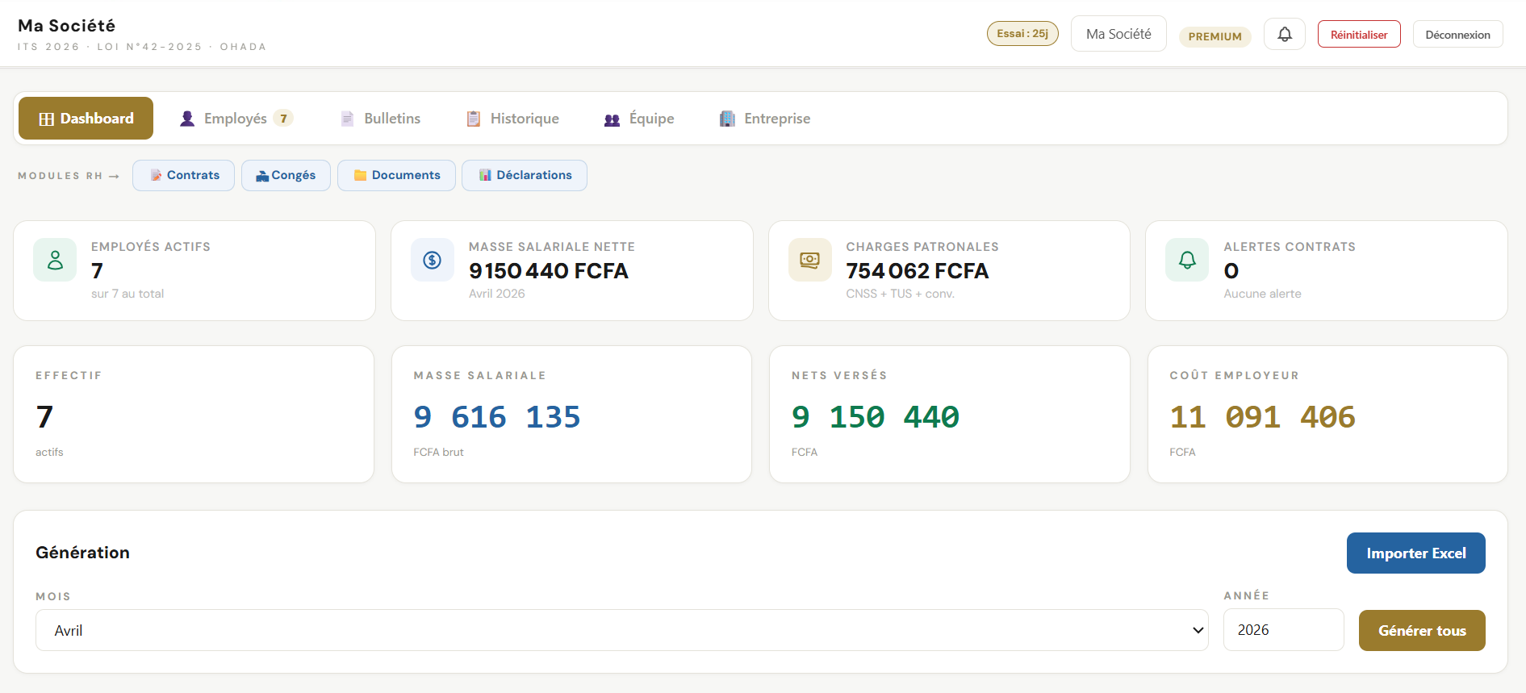The image size is (1526, 693).
Task: Click the Réinitialiser button
Action: (x=1359, y=34)
